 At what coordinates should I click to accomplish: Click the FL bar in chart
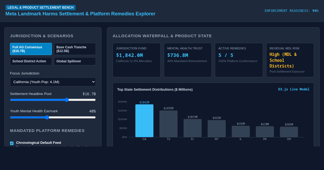pos(193,128)
